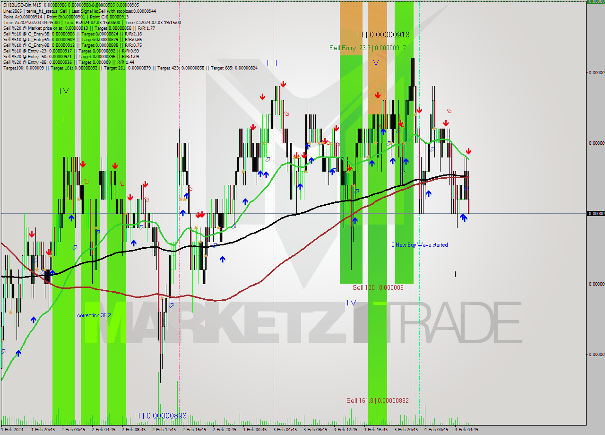Select the 'Sell %10 @ C_Entry88' line
This screenshot has height=435, width=605.
[x=72, y=45]
